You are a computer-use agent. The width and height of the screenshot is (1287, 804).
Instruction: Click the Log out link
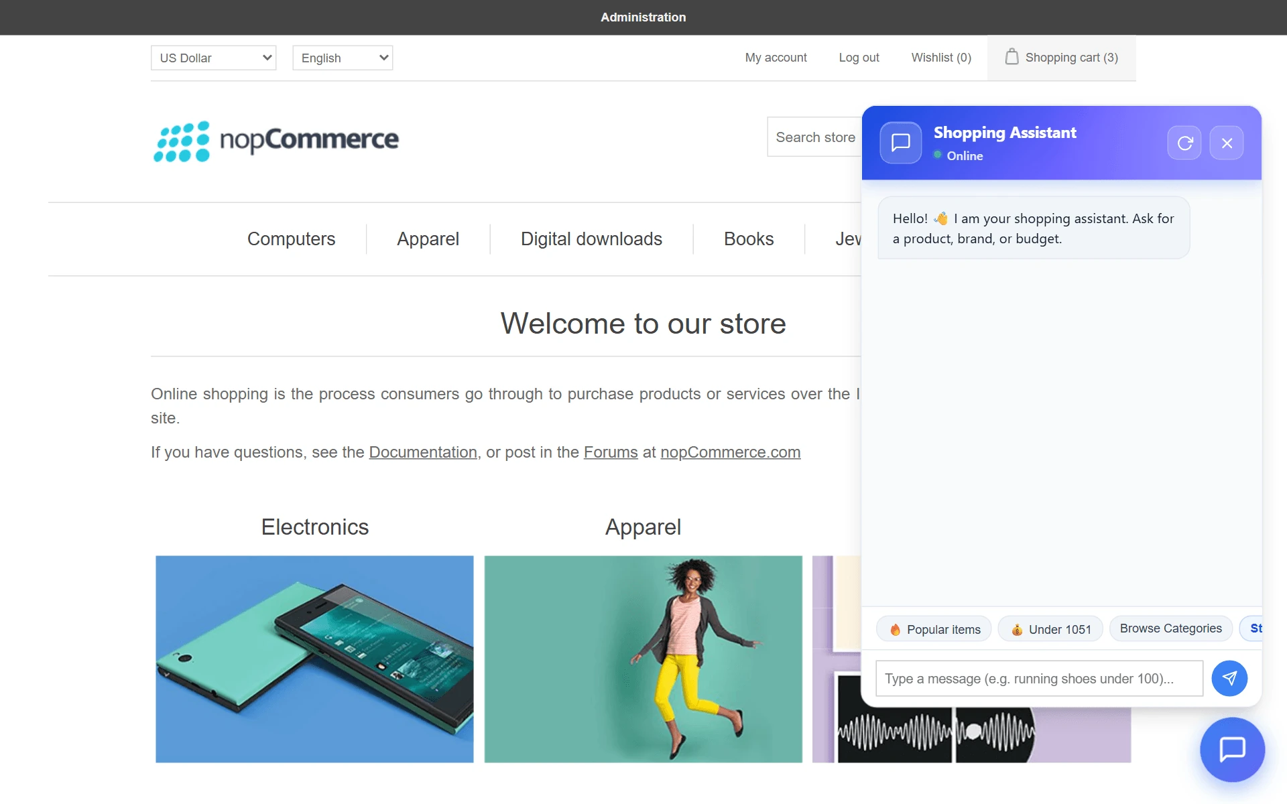(x=859, y=58)
